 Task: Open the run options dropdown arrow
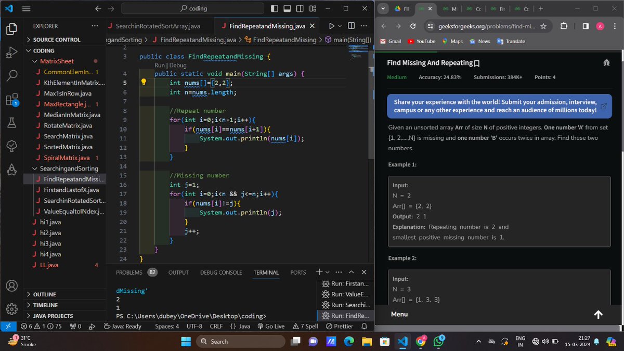coord(340,25)
